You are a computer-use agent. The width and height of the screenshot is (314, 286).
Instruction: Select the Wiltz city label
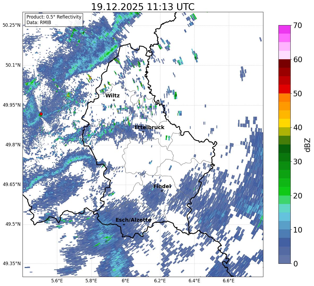pos(112,96)
